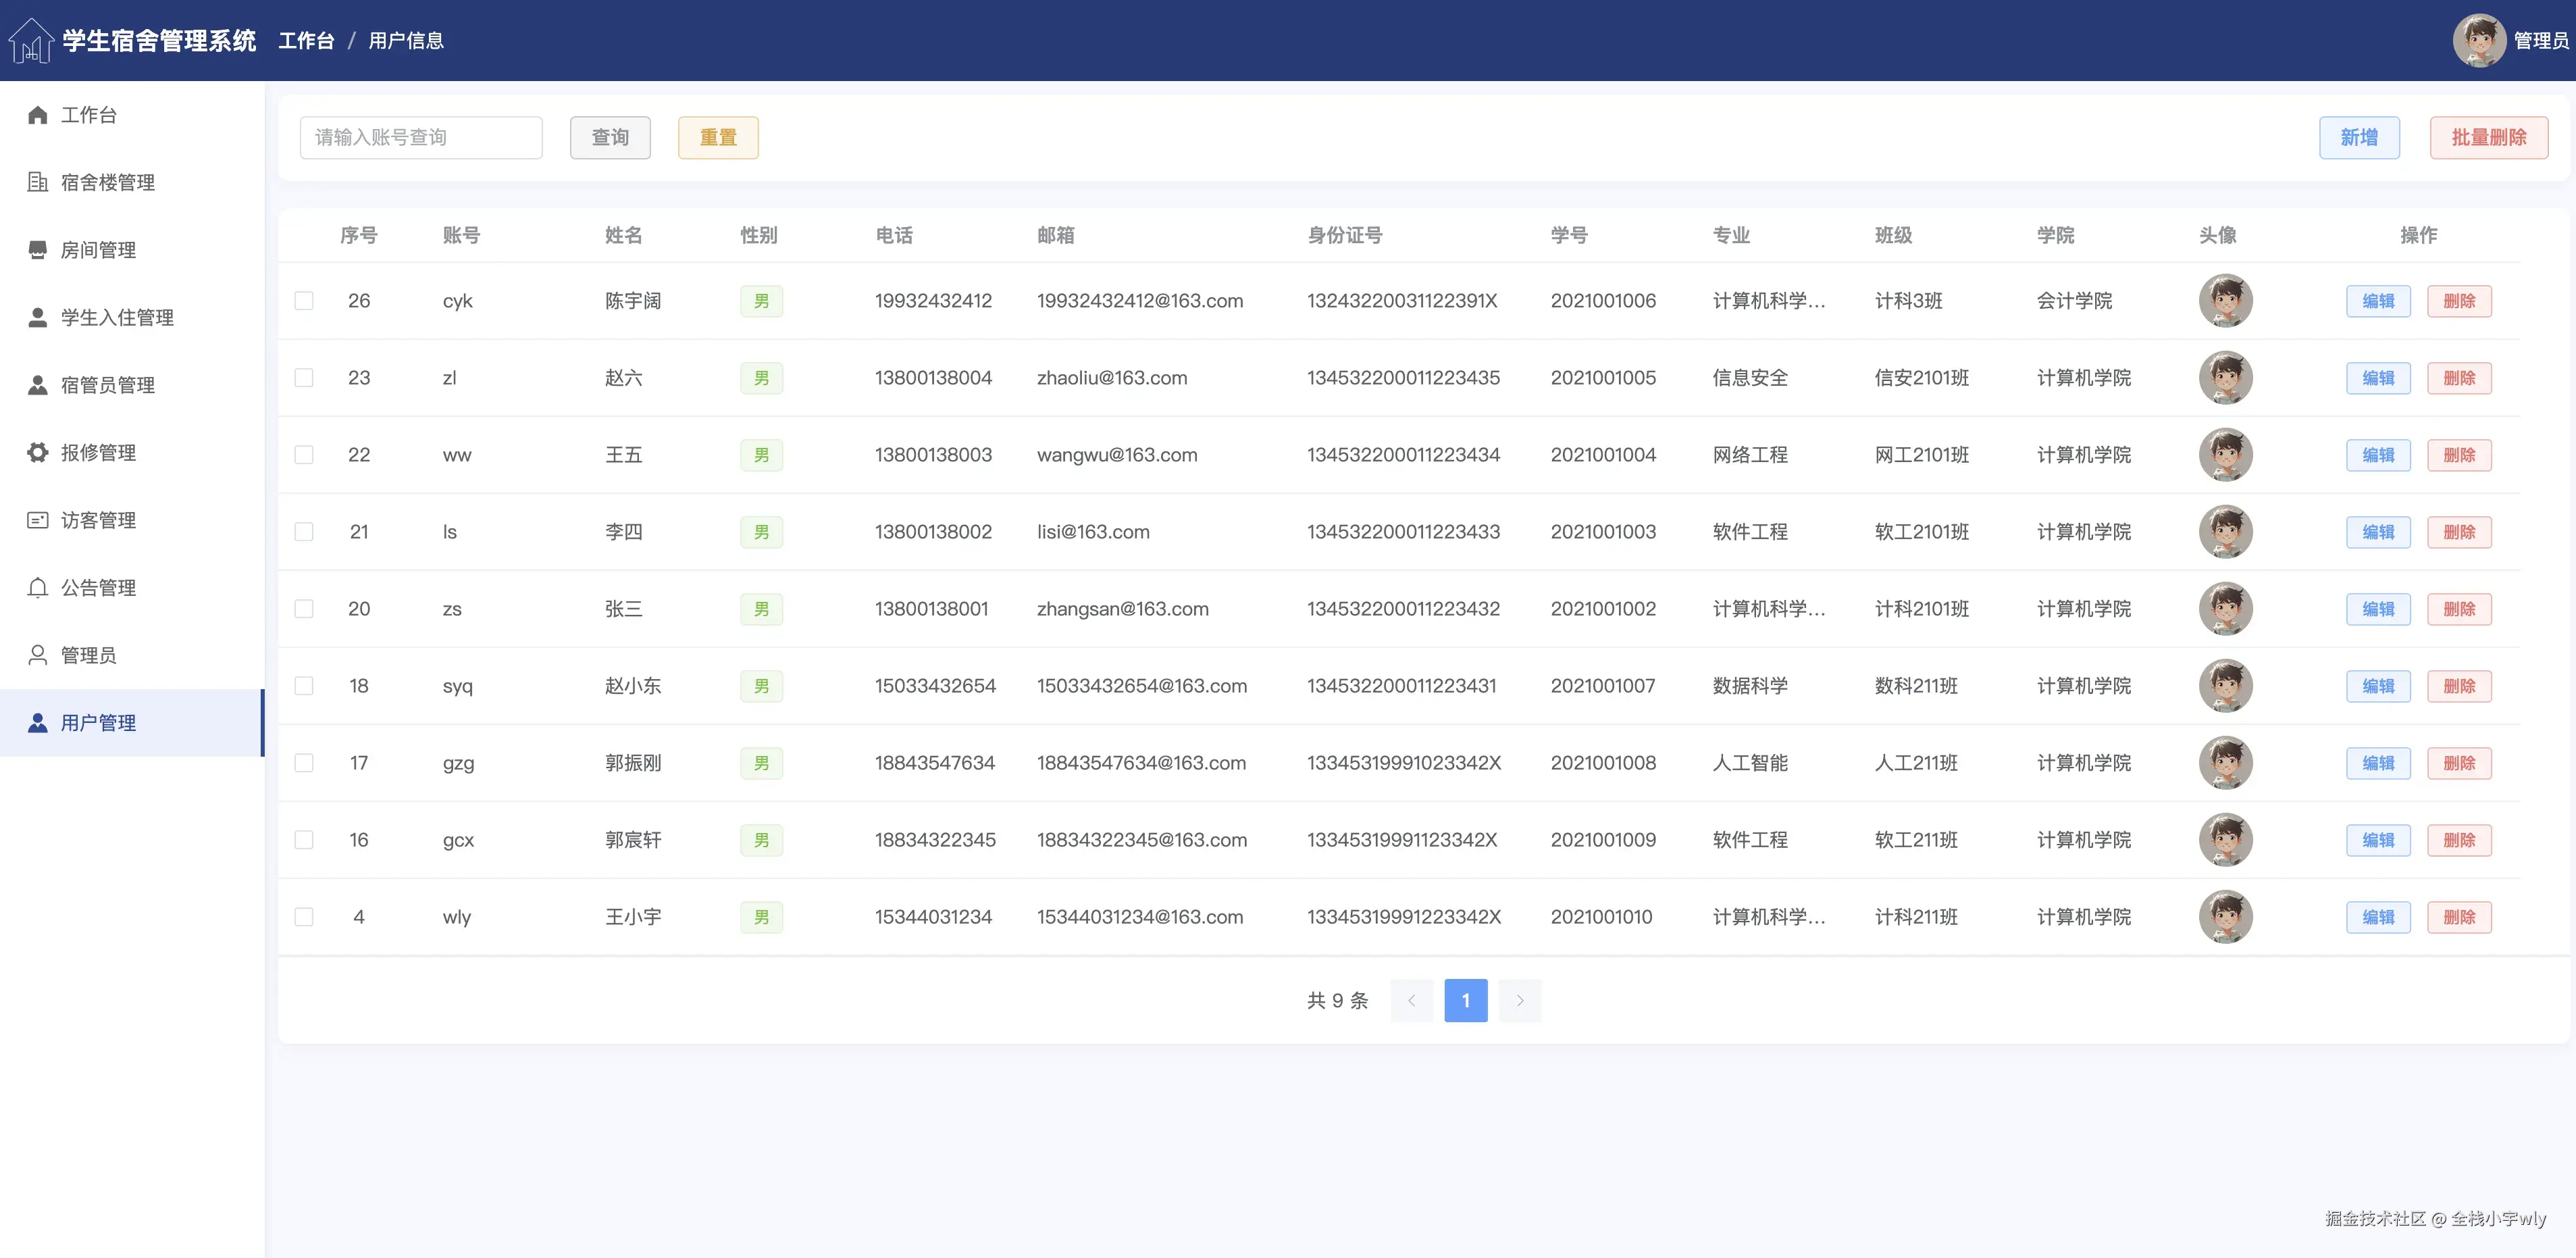Viewport: 2576px width, 1258px height.
Task: Select the 访客管理 card icon
Action: click(x=37, y=520)
